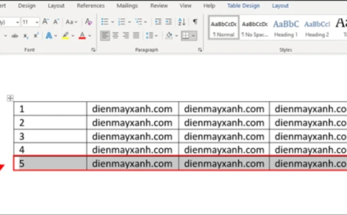This screenshot has height=215, width=347.
Task: Click dienmayxanh.com in row 5, second column
Action: tap(132, 164)
